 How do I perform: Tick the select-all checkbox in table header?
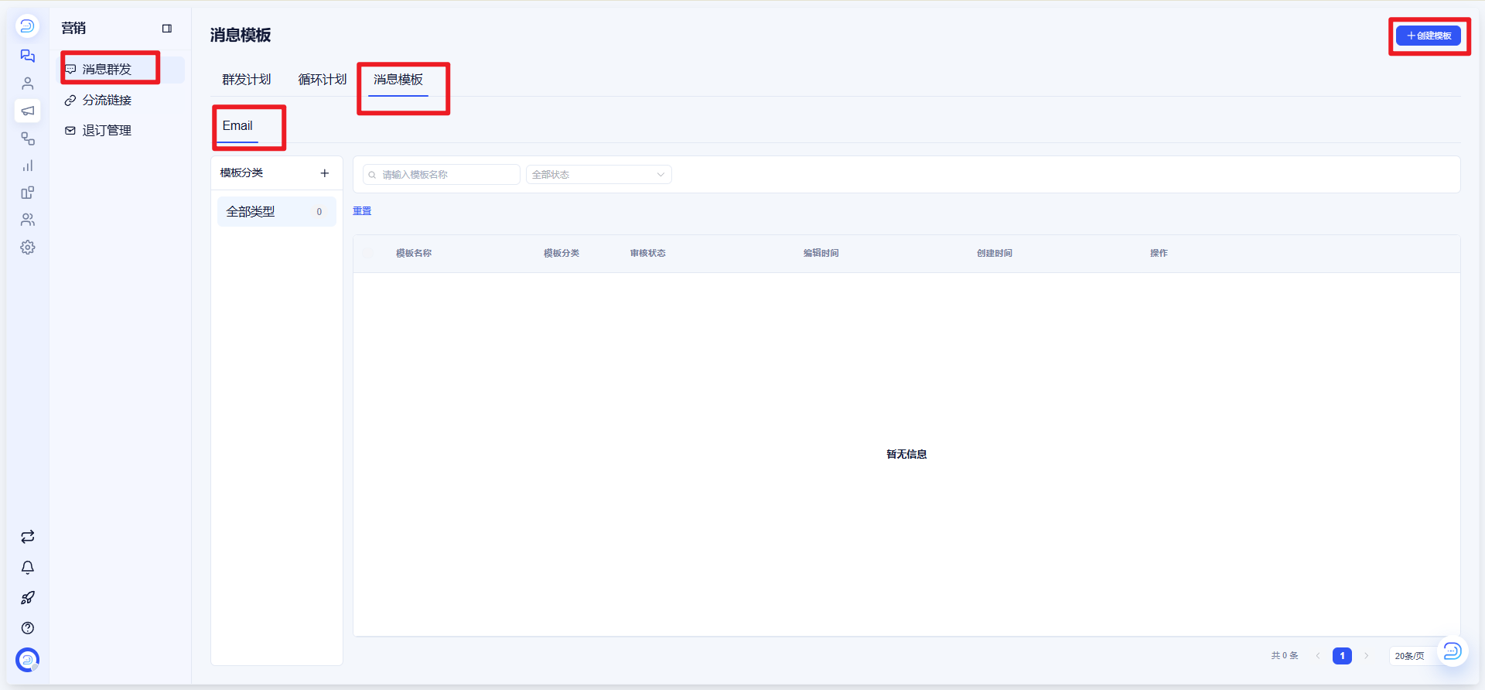[x=368, y=253]
